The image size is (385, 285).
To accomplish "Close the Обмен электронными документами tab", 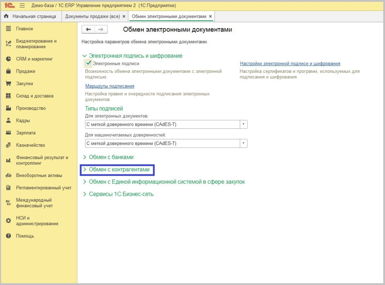I will (x=210, y=17).
